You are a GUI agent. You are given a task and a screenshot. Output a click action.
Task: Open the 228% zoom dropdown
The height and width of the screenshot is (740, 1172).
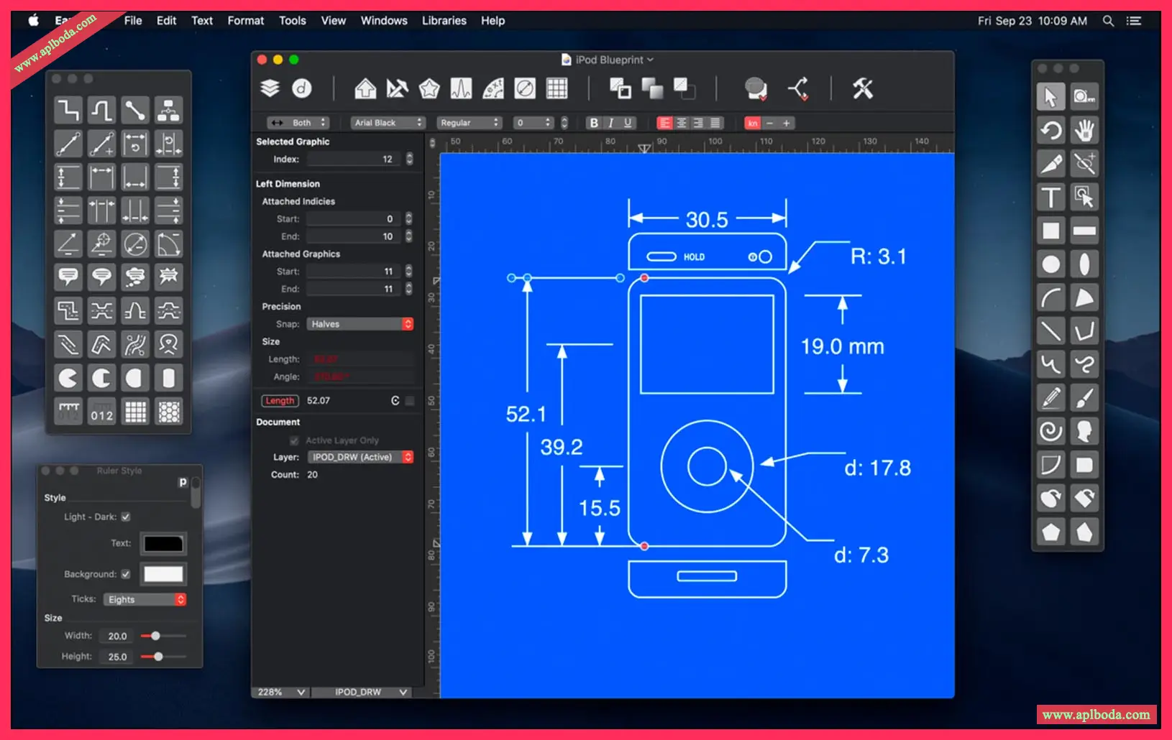[280, 692]
